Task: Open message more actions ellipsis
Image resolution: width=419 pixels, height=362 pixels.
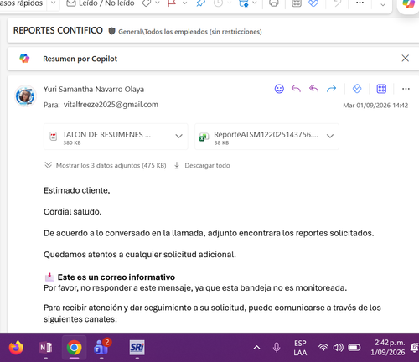Action: (406, 89)
